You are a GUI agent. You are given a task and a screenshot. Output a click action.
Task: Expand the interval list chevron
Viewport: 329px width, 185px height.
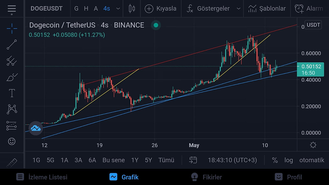click(x=118, y=9)
